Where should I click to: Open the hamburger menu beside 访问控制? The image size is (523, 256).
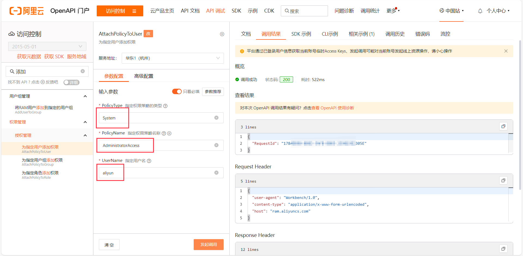click(x=134, y=11)
